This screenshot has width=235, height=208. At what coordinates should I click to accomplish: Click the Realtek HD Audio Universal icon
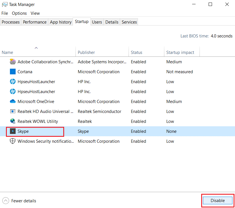click(12, 111)
